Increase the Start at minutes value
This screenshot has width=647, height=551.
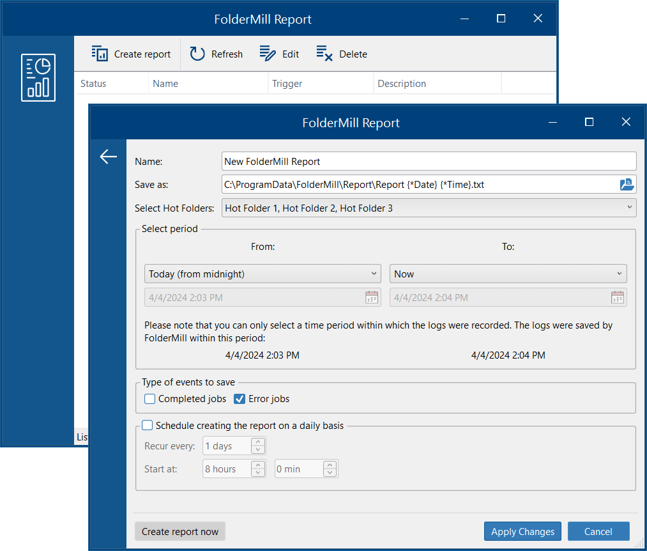click(x=330, y=465)
